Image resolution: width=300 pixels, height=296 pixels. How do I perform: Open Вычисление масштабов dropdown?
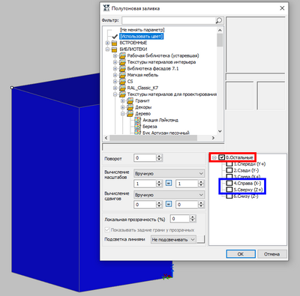point(169,173)
